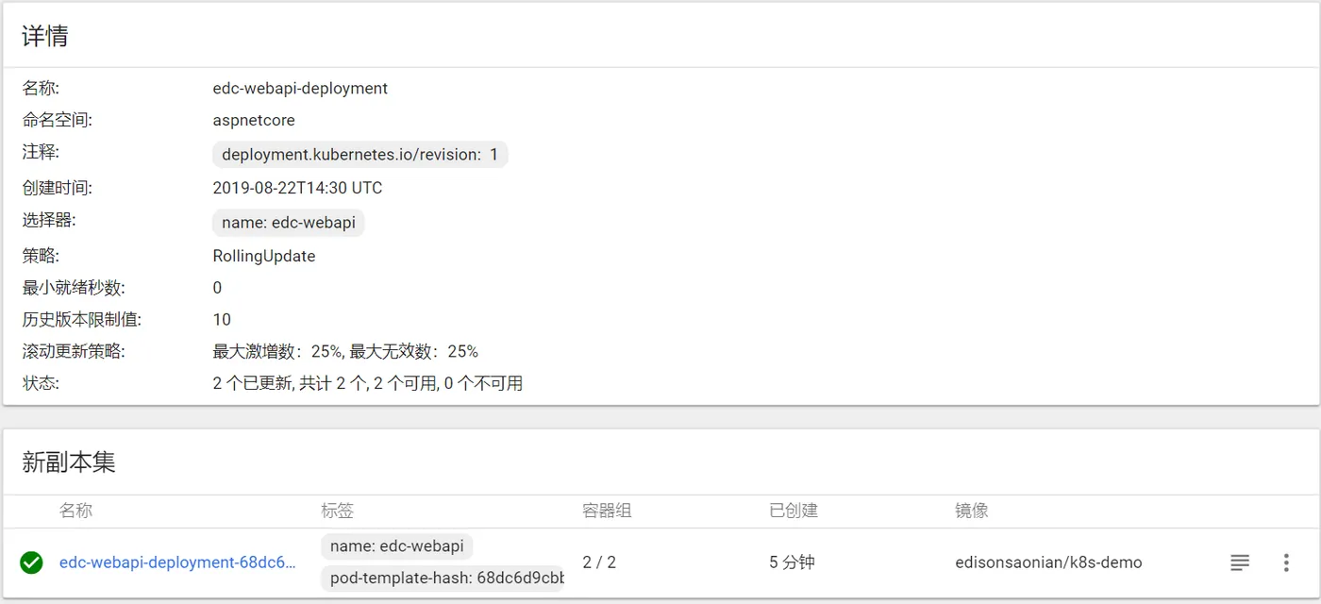Screen dimensions: 1321x604
Task: Click the edisonsaonian/k8s-demo image text
Action: click(1048, 562)
